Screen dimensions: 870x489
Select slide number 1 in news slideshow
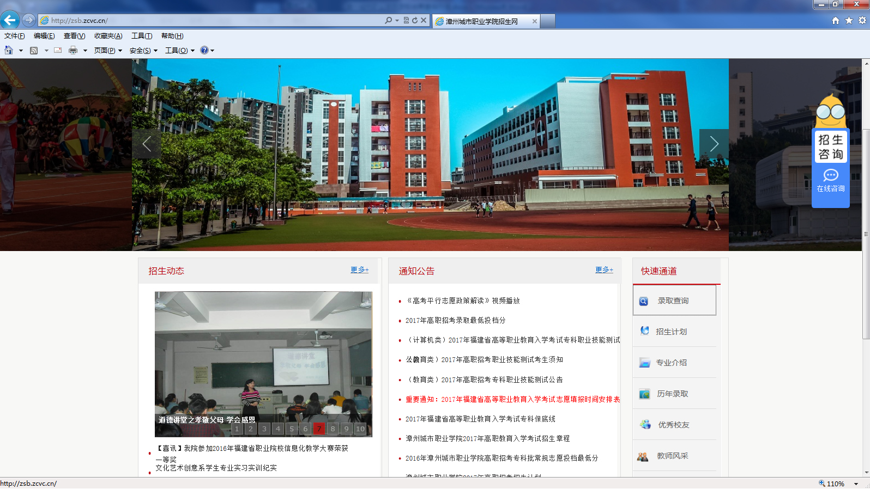click(x=237, y=429)
